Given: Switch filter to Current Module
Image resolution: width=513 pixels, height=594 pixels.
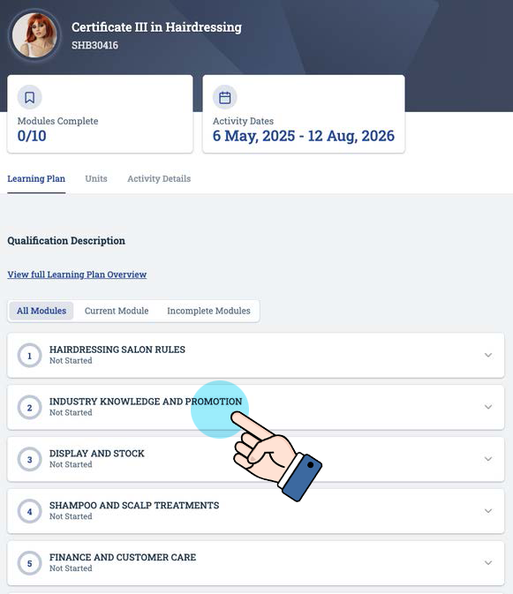Looking at the screenshot, I should click(x=117, y=311).
